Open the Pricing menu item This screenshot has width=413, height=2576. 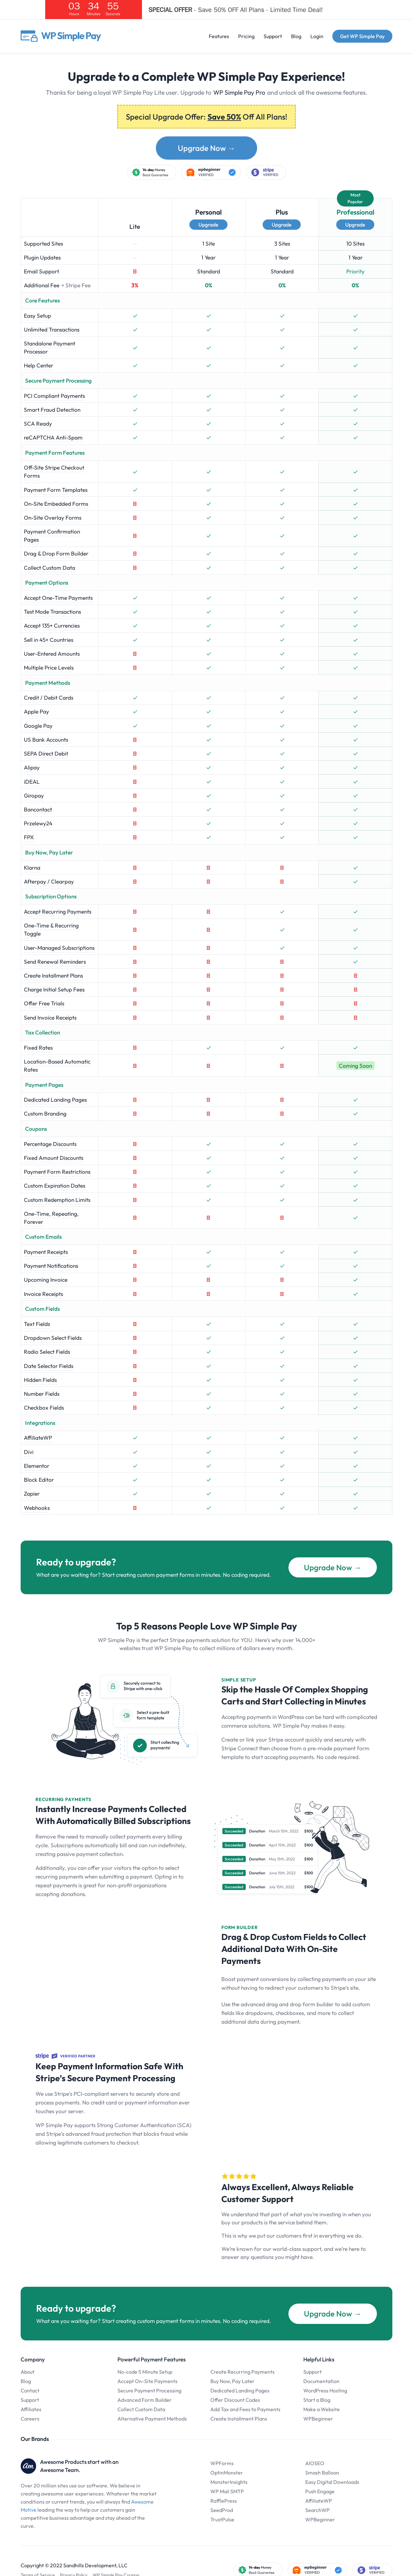pos(246,36)
